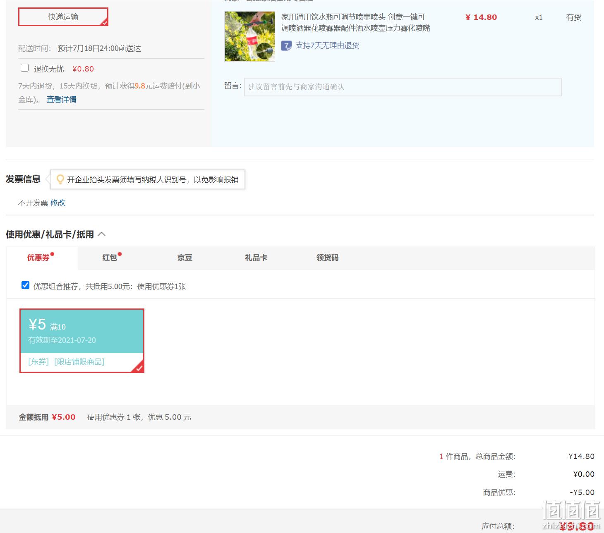Open 查看详情 link for return insurance
604x533 pixels.
(x=61, y=99)
